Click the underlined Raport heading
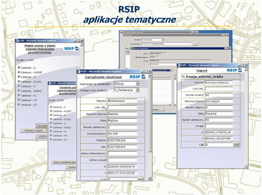Image resolution: width=262 pixels, height=195 pixels. [x=202, y=71]
